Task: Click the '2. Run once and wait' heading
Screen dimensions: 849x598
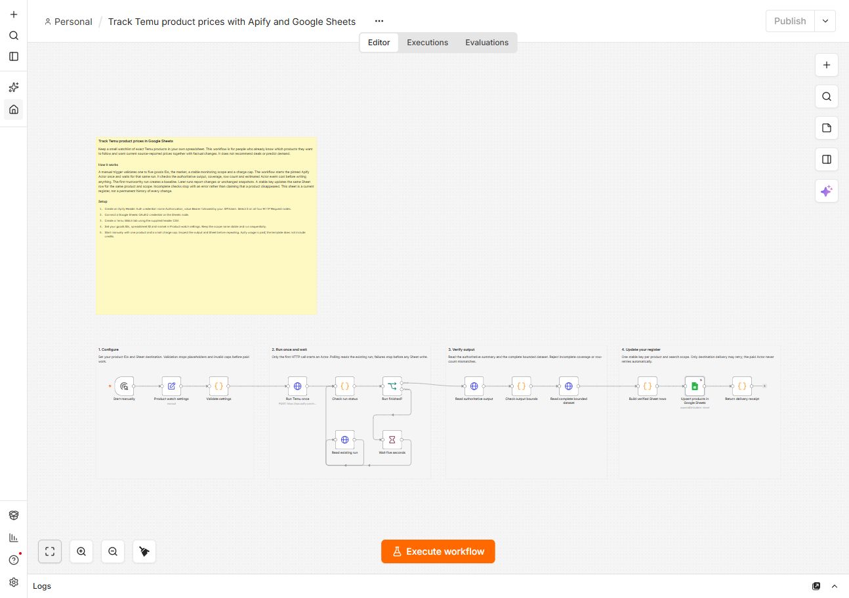Action: tap(289, 350)
